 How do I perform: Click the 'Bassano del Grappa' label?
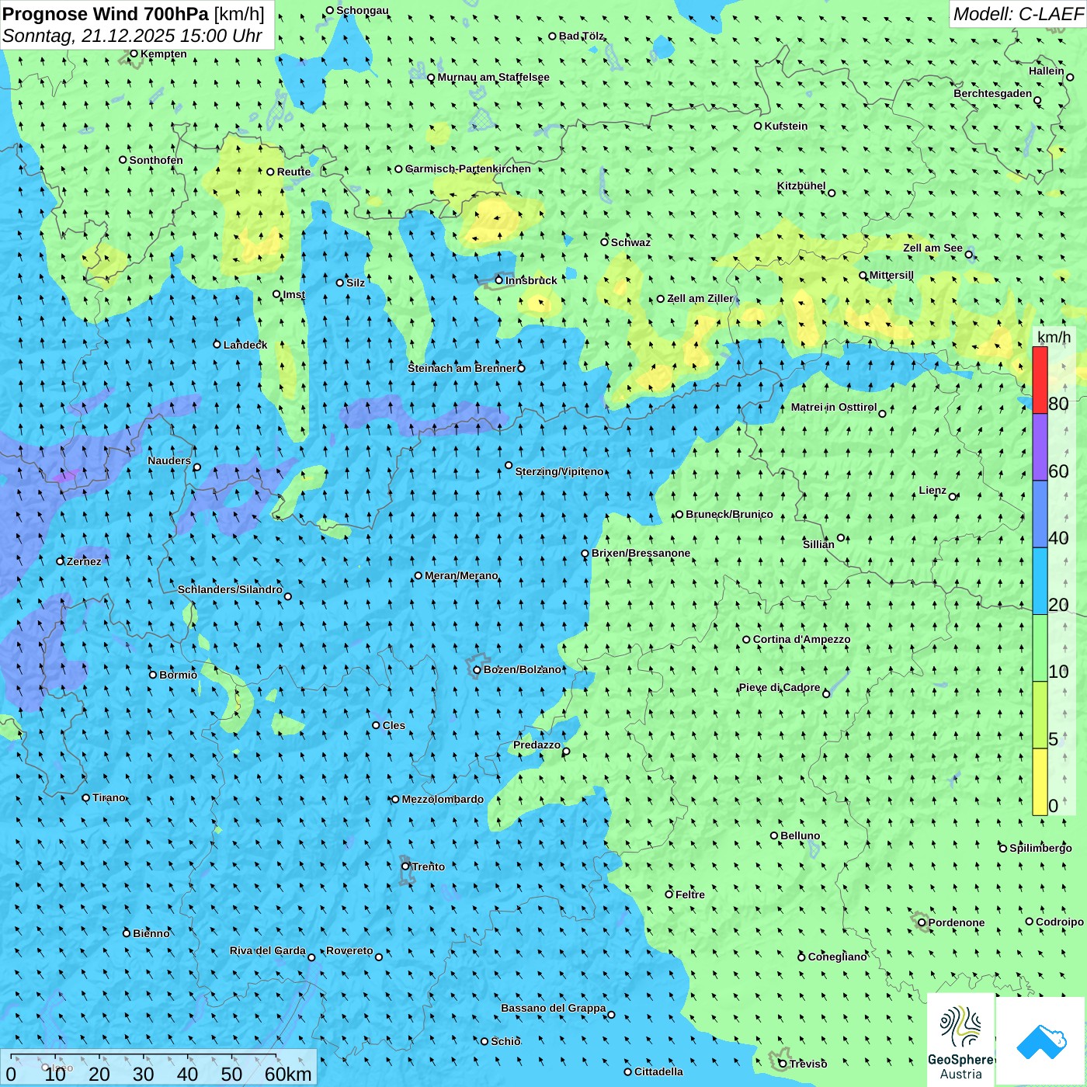pyautogui.click(x=554, y=1008)
